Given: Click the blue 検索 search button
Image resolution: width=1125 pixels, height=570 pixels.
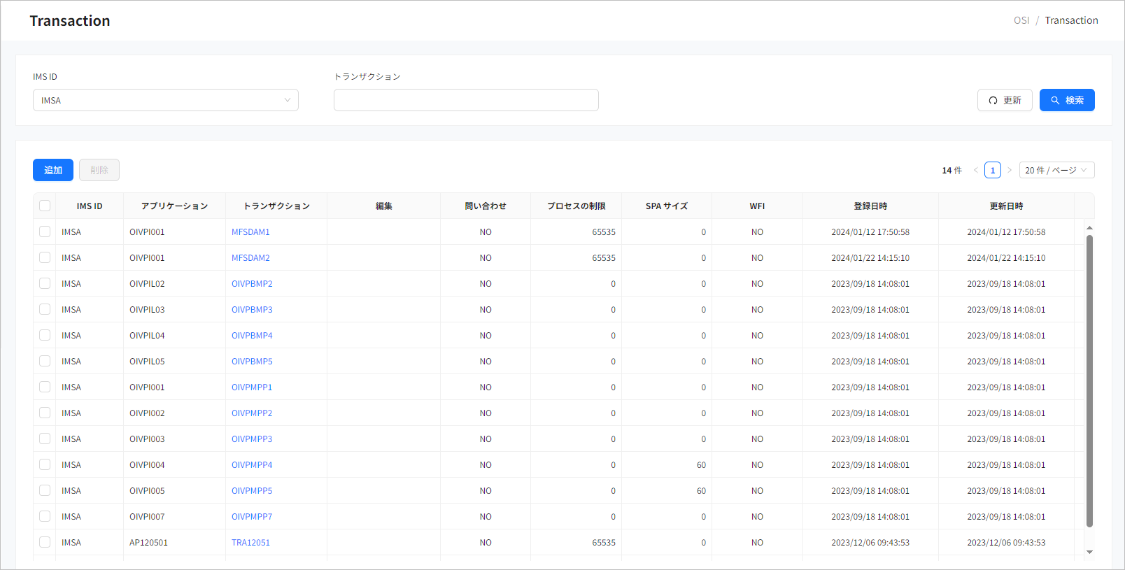Looking at the screenshot, I should pyautogui.click(x=1066, y=100).
